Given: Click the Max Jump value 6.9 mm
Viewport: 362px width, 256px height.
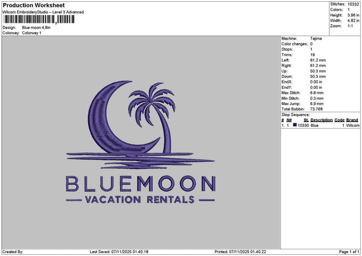Looking at the screenshot, I should click(x=317, y=104).
